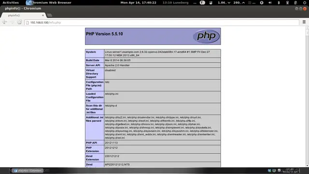Open the power icon menu in the top bar
Screen dimensions: 309x174
point(305,2)
